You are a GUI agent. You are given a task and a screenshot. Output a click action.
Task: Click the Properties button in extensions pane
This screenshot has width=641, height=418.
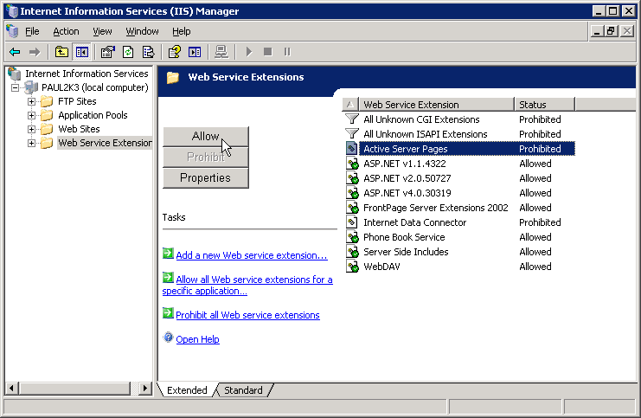206,178
